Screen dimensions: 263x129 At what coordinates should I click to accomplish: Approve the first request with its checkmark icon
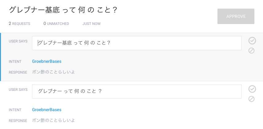tap(252, 41)
